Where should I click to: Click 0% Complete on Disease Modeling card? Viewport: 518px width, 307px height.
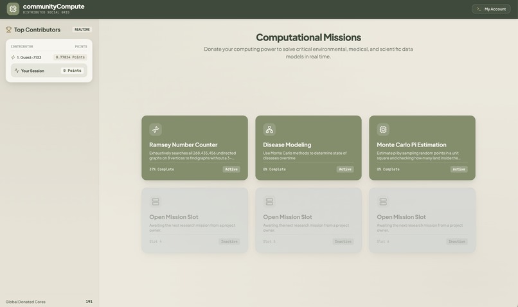coord(274,170)
